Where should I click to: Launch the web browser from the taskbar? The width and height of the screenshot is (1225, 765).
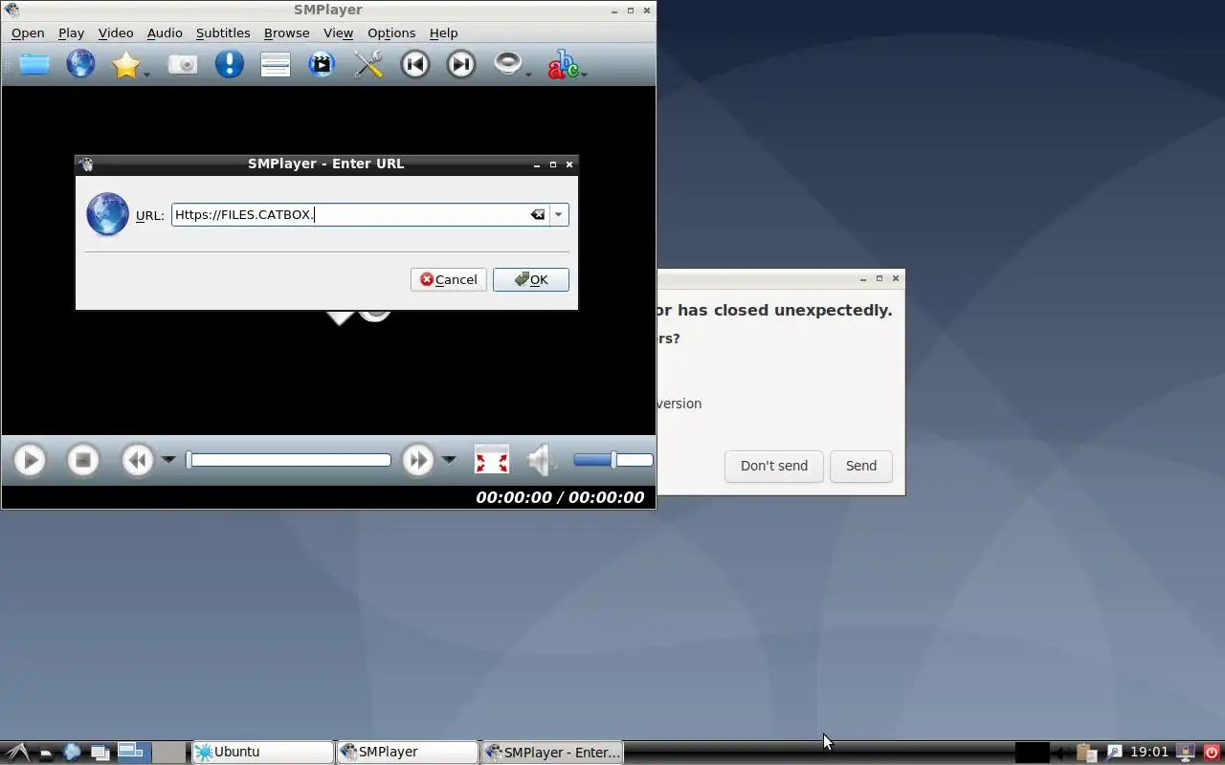point(72,753)
